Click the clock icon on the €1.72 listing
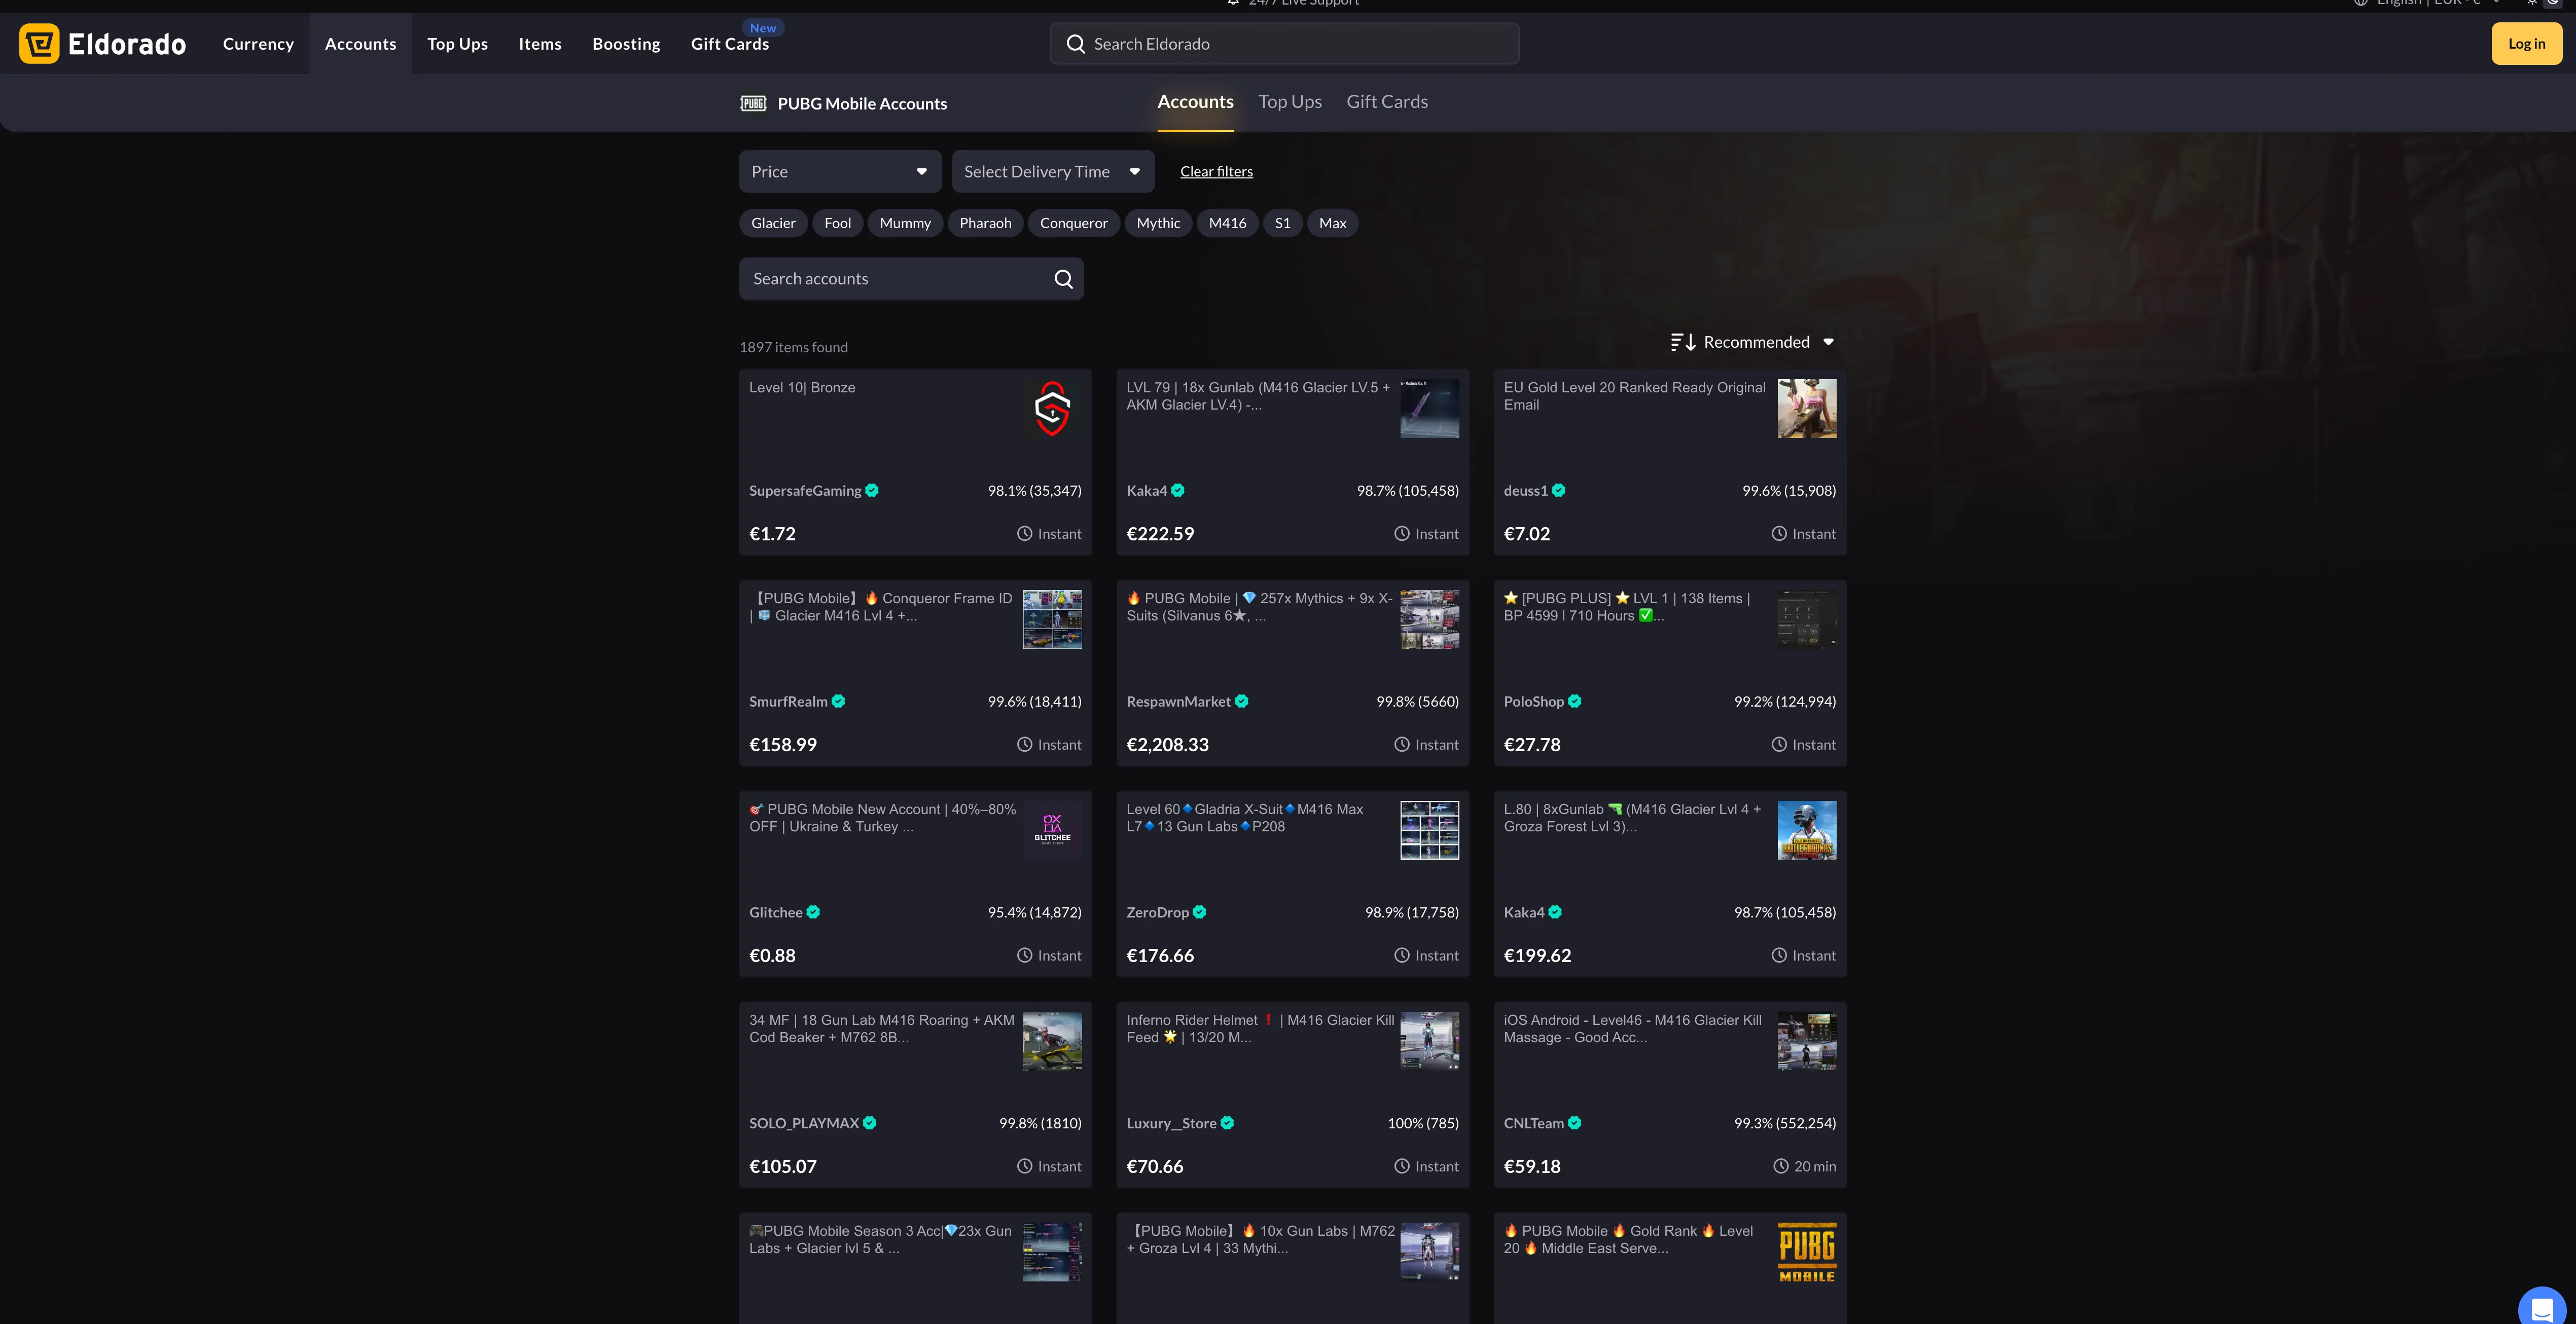The height and width of the screenshot is (1324, 2576). 1024,534
